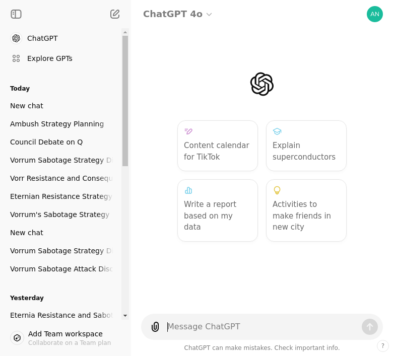The width and height of the screenshot is (393, 356).
Task: Click the Message ChatGPT input field
Action: coord(262,327)
